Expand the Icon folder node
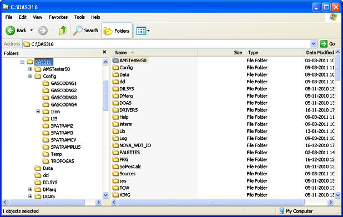 click(38, 112)
